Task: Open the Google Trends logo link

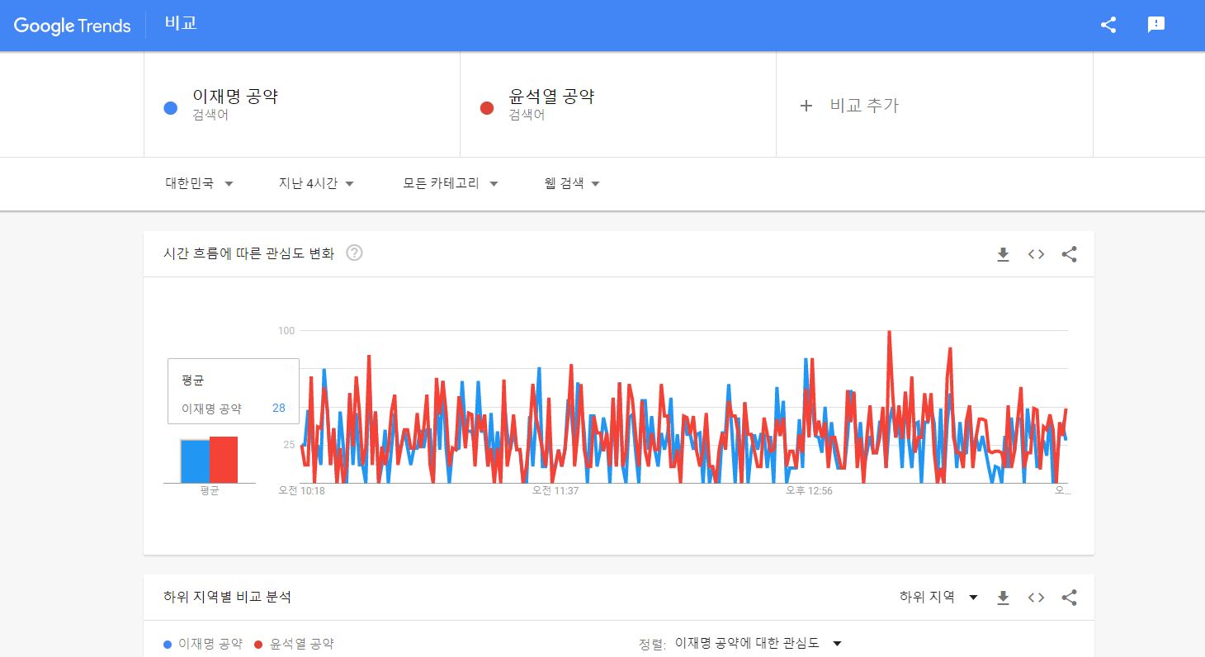Action: [73, 26]
